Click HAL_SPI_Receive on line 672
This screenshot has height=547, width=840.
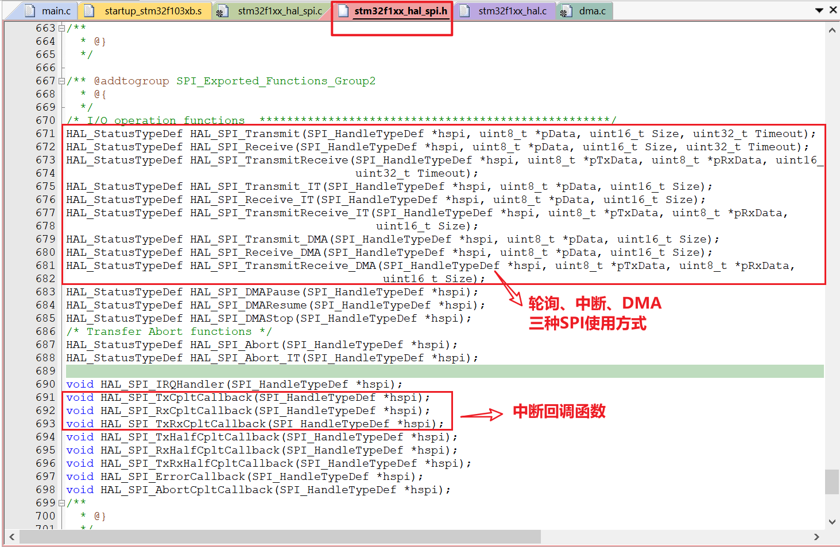[242, 147]
